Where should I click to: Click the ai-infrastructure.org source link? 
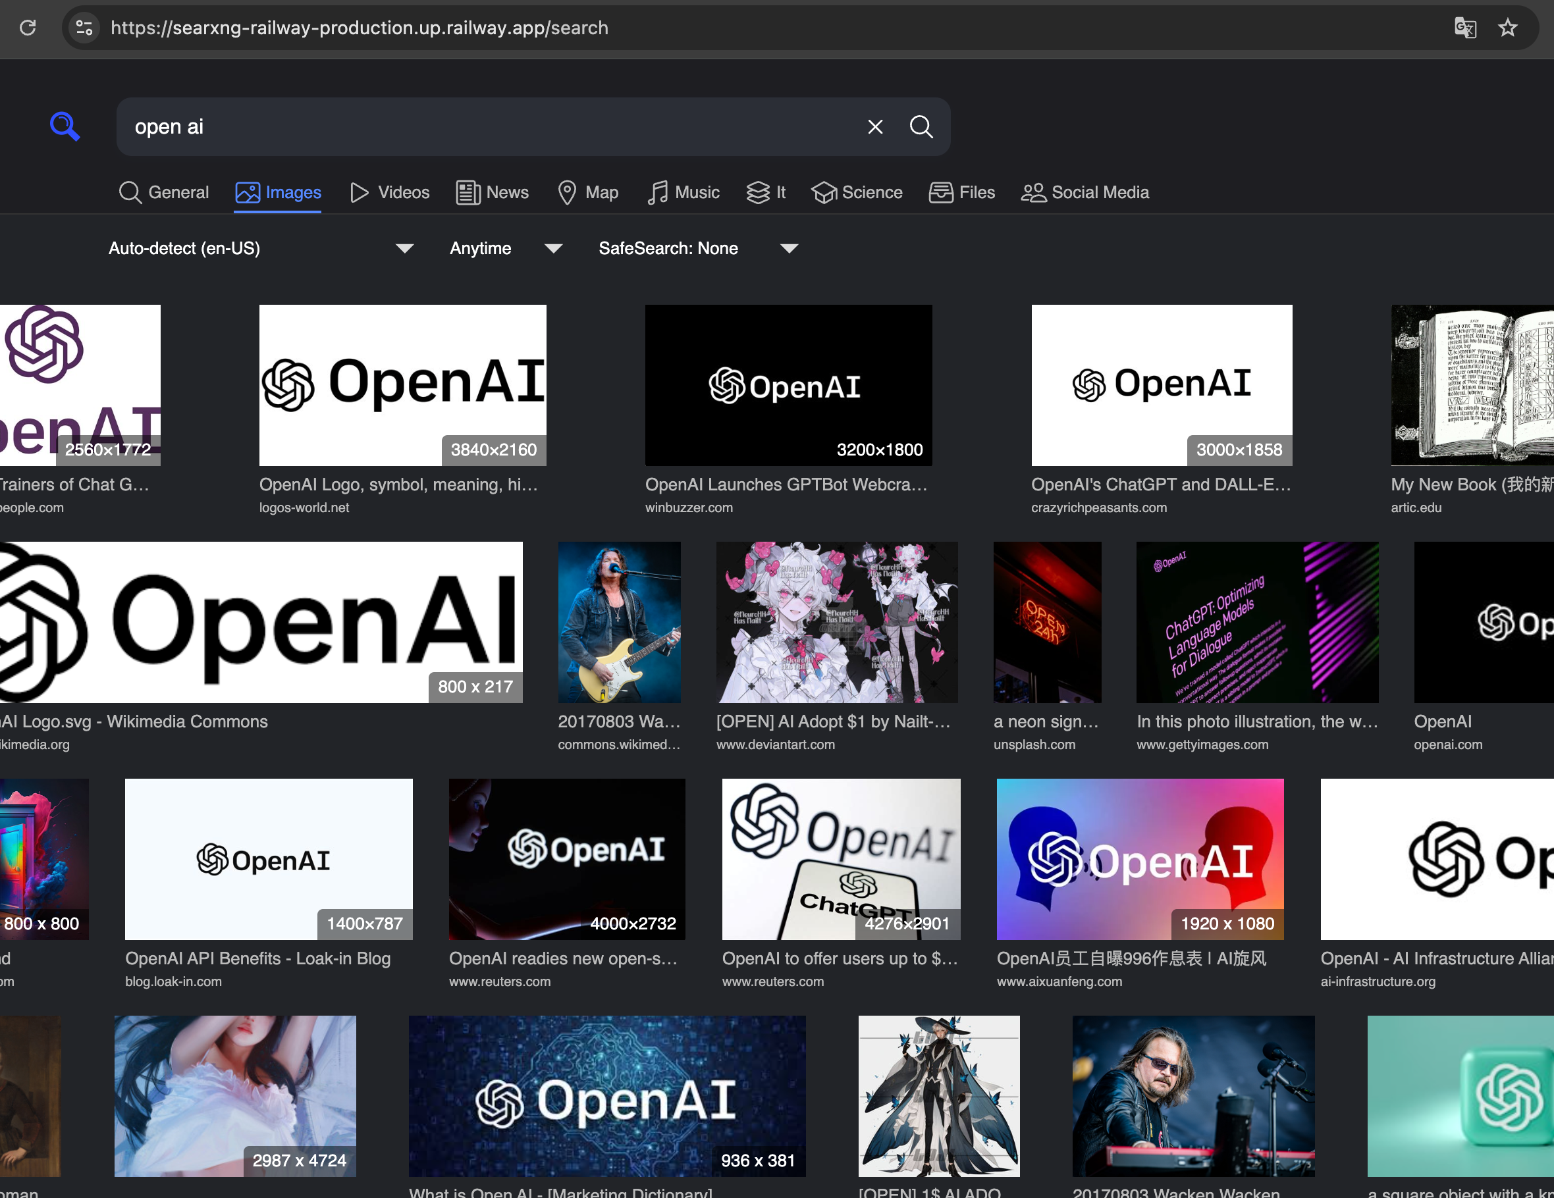click(1378, 981)
